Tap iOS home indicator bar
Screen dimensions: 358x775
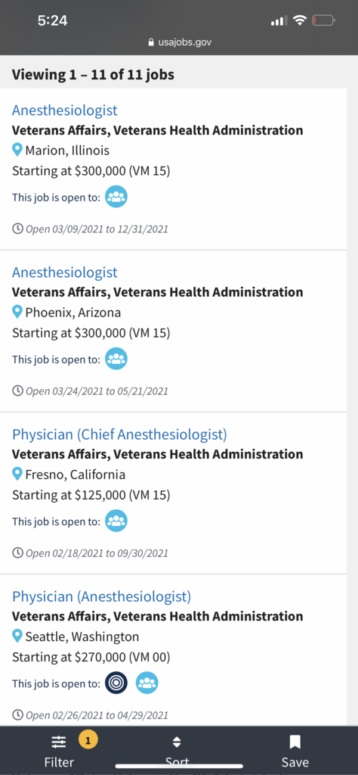pos(179,766)
